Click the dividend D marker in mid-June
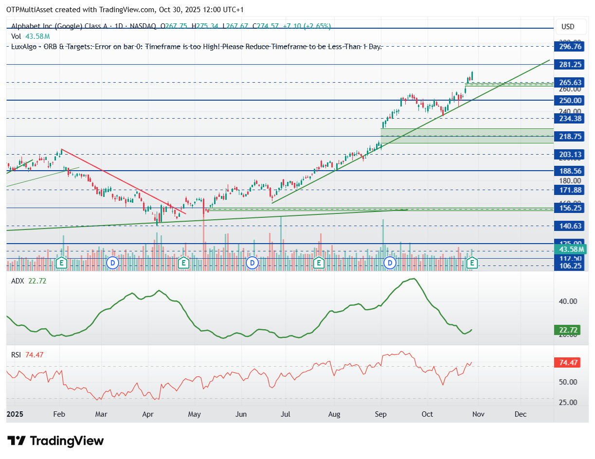 (252, 263)
